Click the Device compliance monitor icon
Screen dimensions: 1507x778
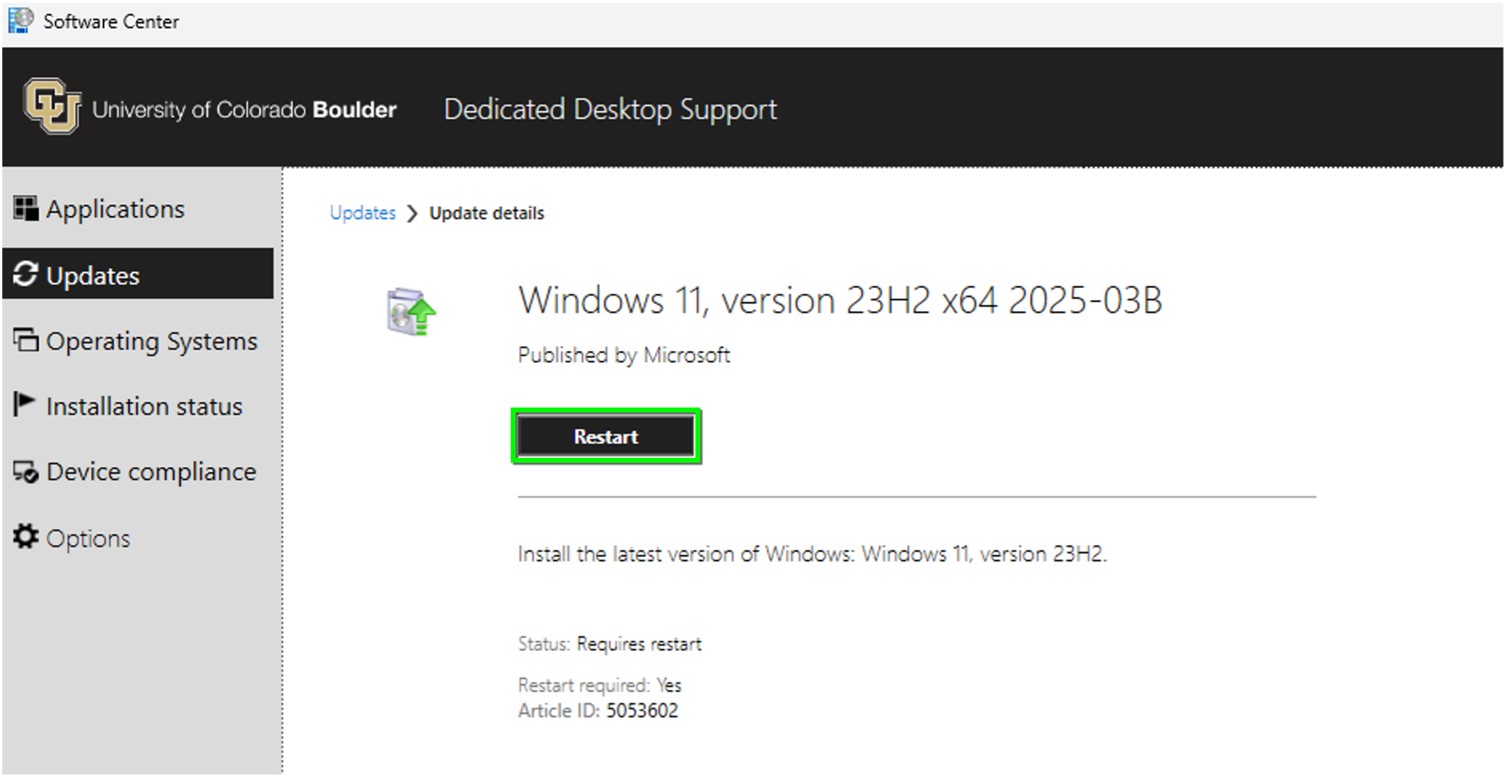26,472
